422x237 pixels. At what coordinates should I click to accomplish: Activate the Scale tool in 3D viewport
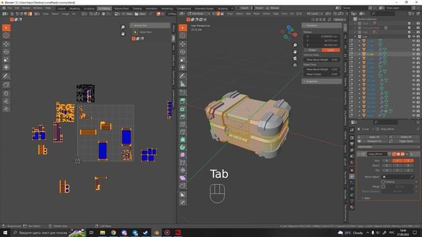point(183,60)
